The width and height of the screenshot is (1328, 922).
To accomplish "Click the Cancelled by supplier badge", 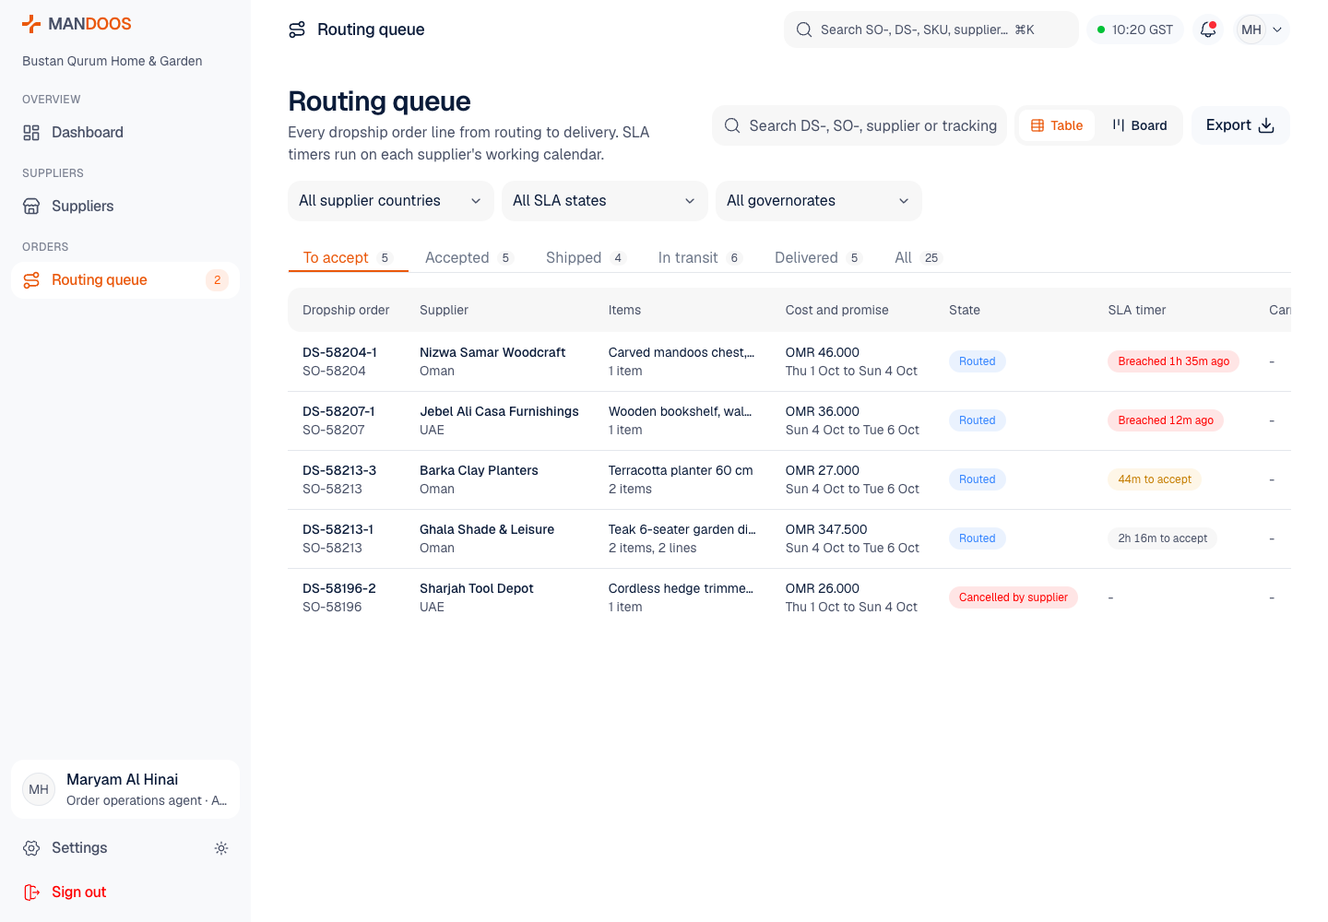I will coord(1014,597).
